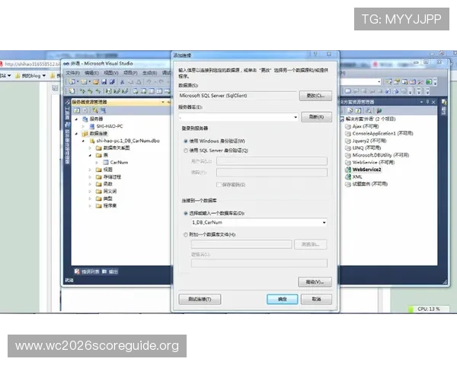Click the 数据连接 node icon in Server Explorer
The image size is (457, 365).
[x=85, y=134]
